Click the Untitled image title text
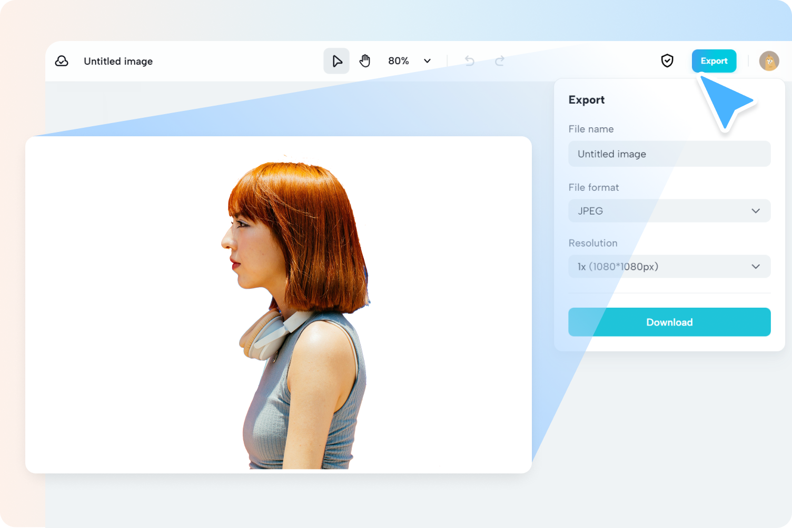The width and height of the screenshot is (792, 528). coord(118,61)
